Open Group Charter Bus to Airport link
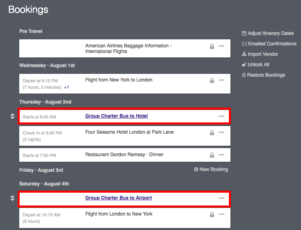The width and height of the screenshot is (301, 230). click(x=119, y=198)
